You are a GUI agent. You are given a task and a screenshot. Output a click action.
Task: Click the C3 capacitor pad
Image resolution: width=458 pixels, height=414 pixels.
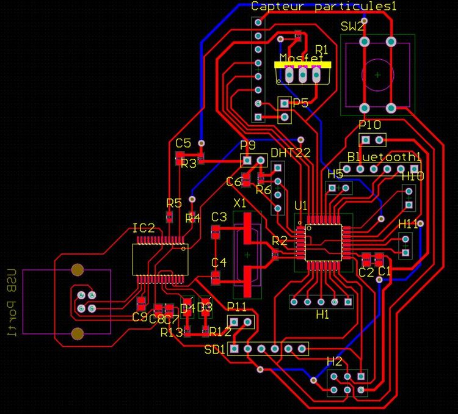(216, 230)
